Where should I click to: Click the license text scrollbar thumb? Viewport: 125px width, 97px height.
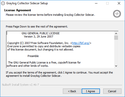point(116,38)
